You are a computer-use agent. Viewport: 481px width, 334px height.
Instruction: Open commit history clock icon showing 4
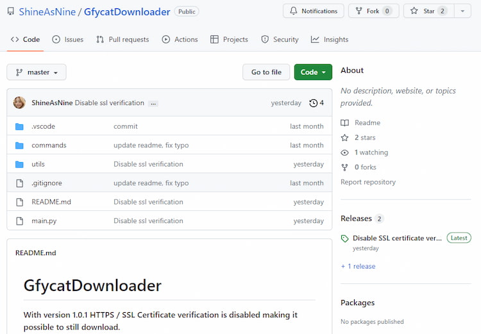click(x=316, y=103)
